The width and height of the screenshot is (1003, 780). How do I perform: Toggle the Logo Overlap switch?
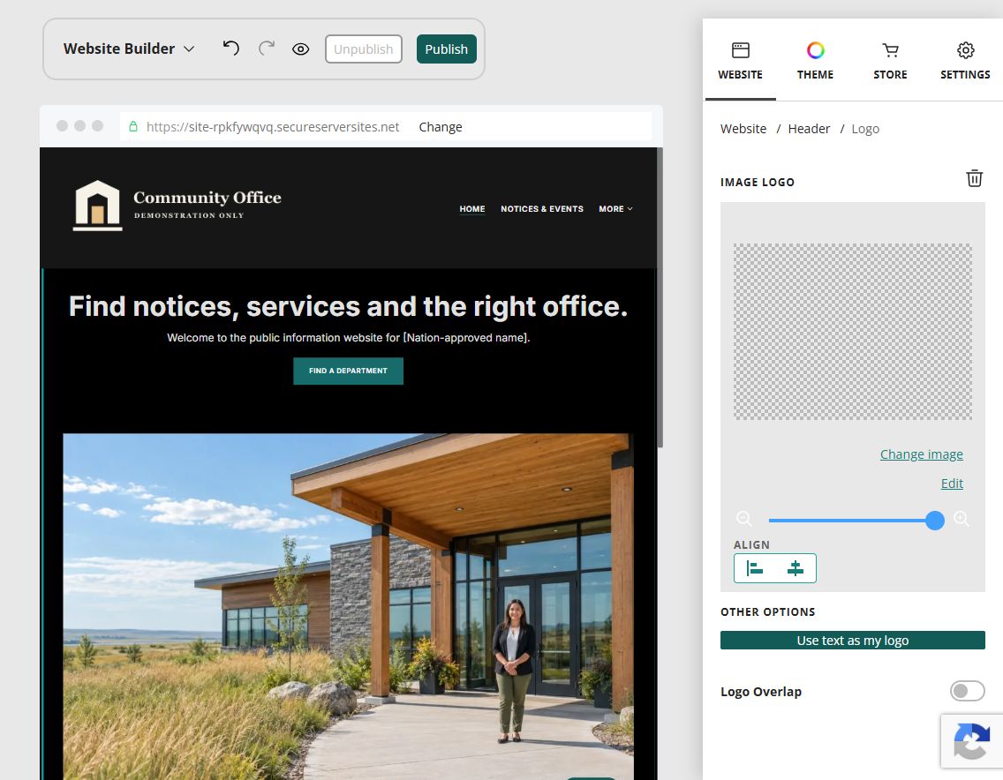coord(967,691)
